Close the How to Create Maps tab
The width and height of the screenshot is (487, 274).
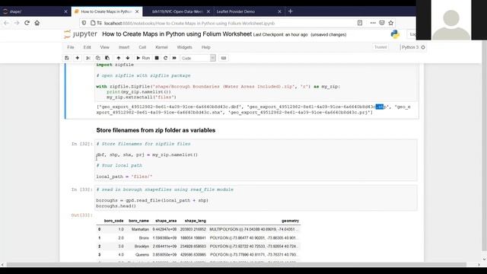(x=137, y=11)
